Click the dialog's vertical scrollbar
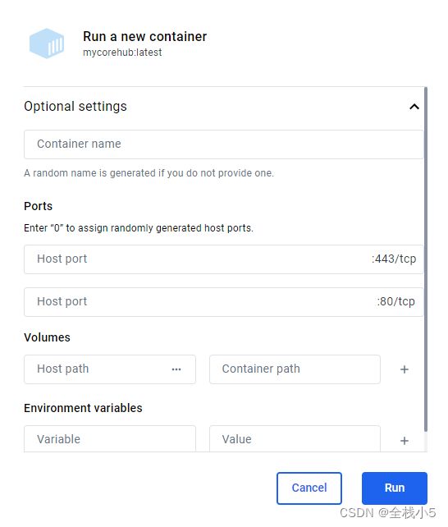This screenshot has height=527, width=448. (x=426, y=259)
